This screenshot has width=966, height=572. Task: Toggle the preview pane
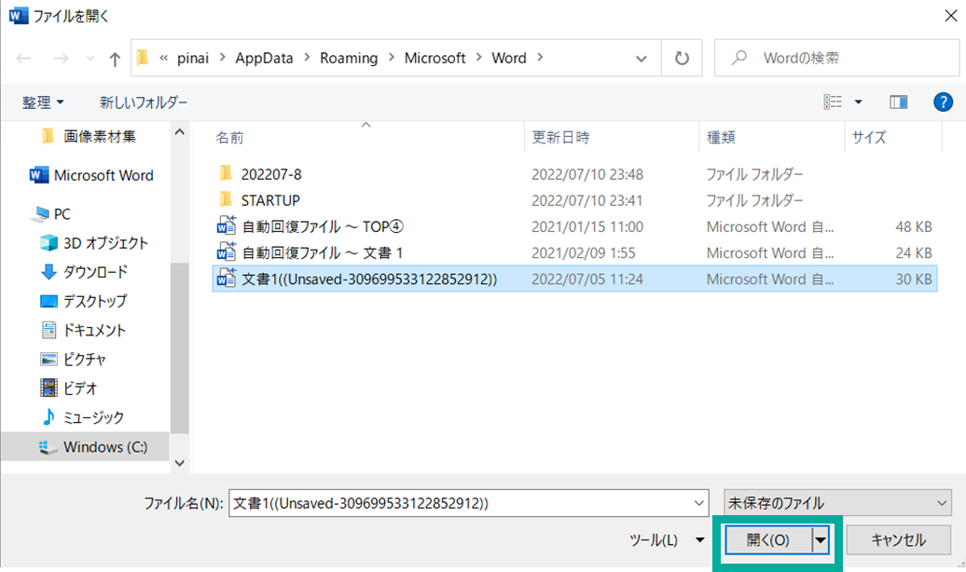(x=898, y=102)
